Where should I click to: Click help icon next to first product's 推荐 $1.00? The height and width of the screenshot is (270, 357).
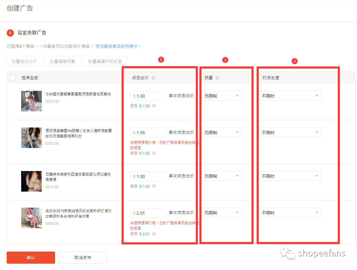coord(154,106)
